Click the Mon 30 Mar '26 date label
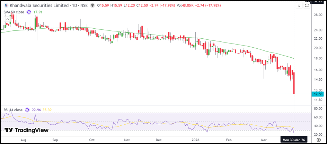 tap(294, 141)
